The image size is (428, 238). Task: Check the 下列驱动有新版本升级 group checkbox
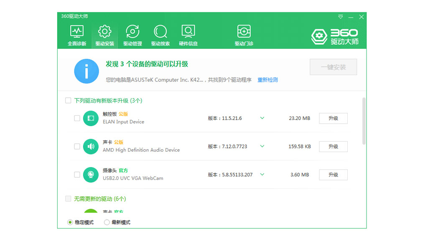pos(68,101)
